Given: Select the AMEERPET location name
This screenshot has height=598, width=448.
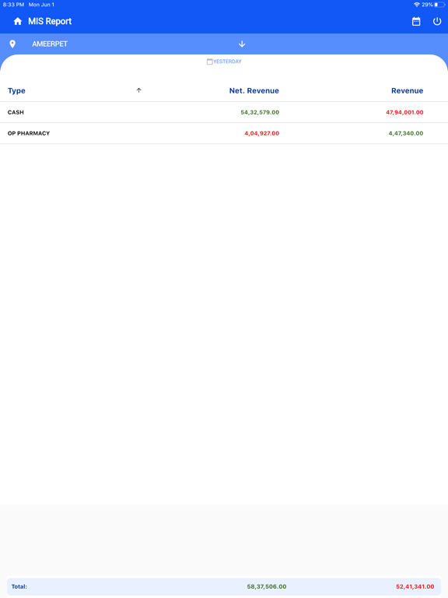Looking at the screenshot, I should pos(50,44).
